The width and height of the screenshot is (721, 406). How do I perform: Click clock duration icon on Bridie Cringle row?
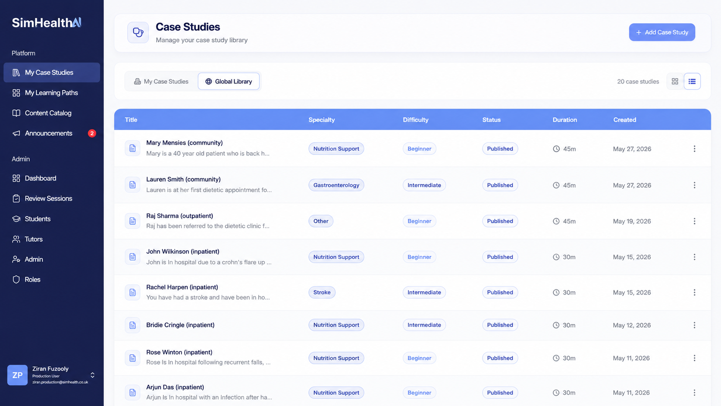coord(556,325)
